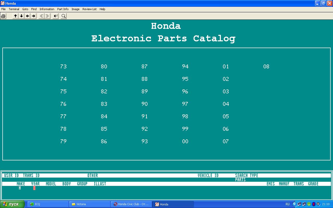333x208 pixels.
Task: Select model year 94
Action: click(x=185, y=67)
